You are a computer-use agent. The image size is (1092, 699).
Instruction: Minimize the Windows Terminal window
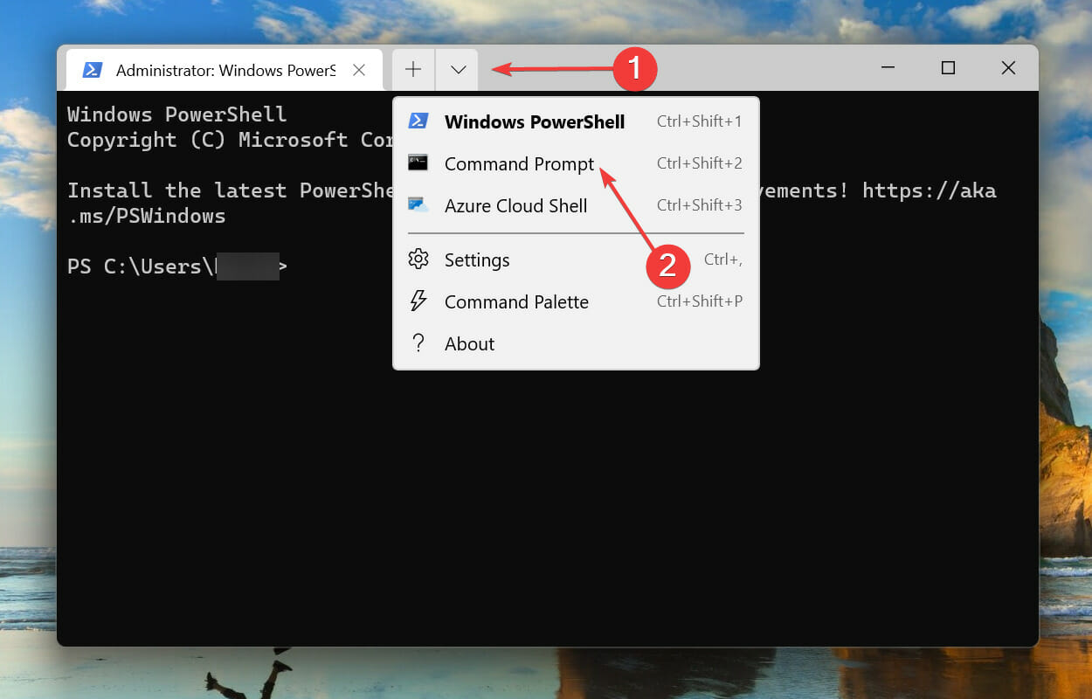(888, 68)
